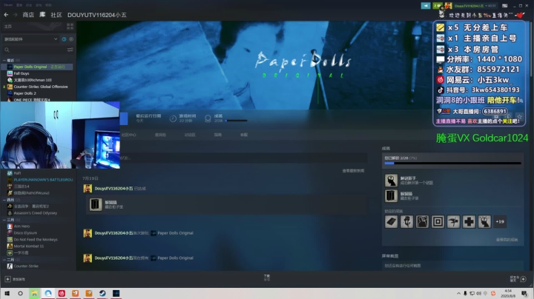Open NetEase Cloud Music taskbar icon
The width and height of the screenshot is (534, 299).
(62, 293)
